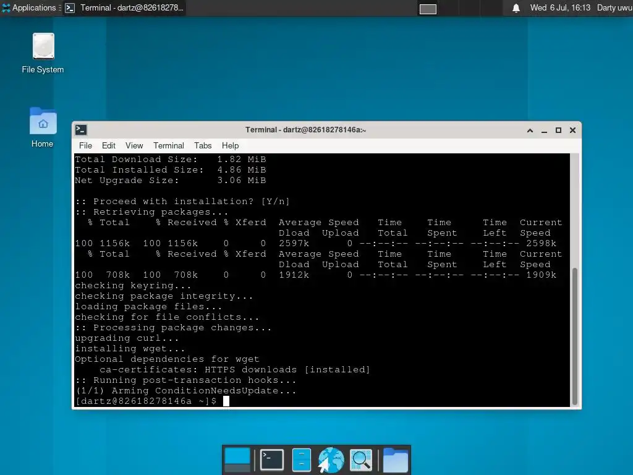Click ':: Running post-transaction hooks...' line
This screenshot has width=633, height=475.
point(185,380)
